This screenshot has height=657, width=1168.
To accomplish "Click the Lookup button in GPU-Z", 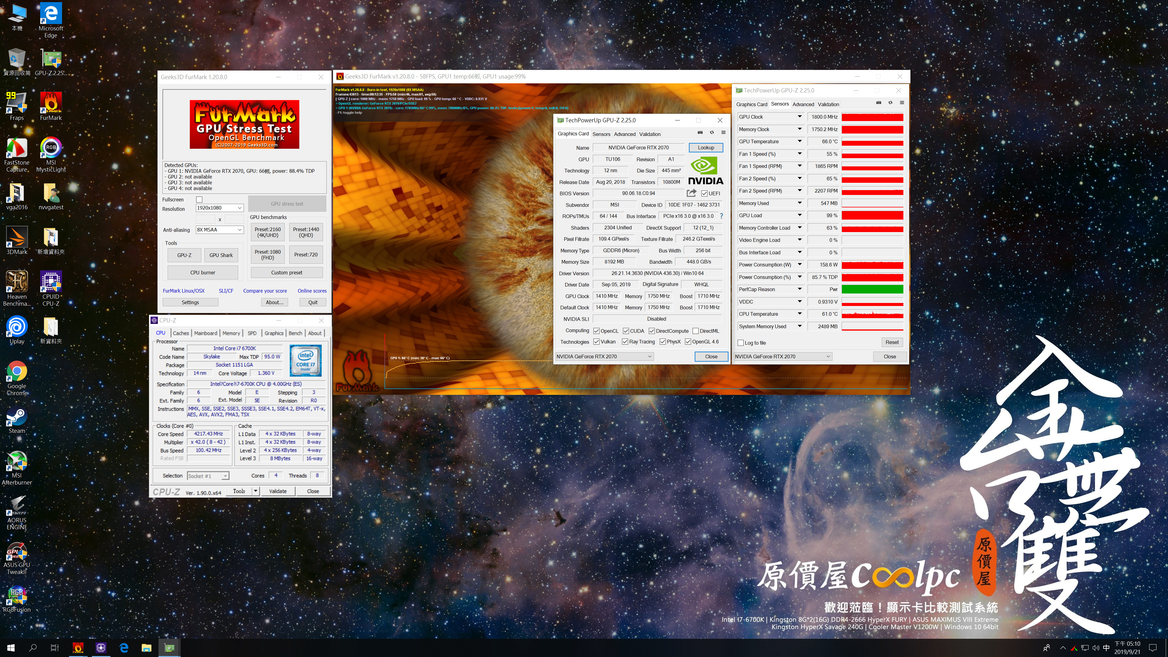I will coord(706,147).
